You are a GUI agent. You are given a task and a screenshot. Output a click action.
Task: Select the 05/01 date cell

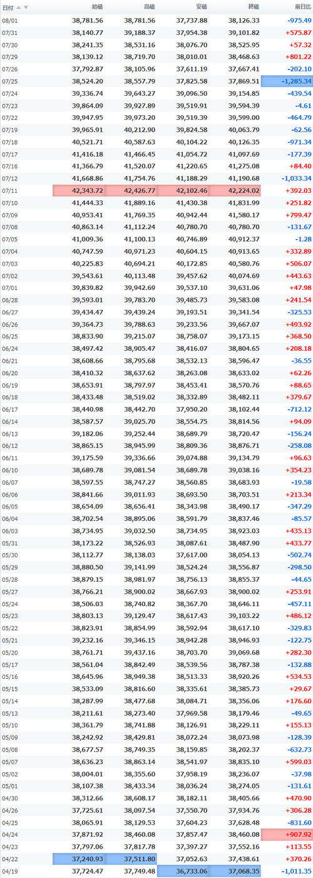pyautogui.click(x=9, y=786)
